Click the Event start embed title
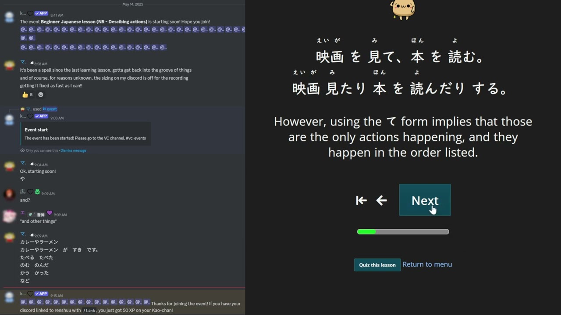Viewport: 561px width, 315px height. point(36,130)
